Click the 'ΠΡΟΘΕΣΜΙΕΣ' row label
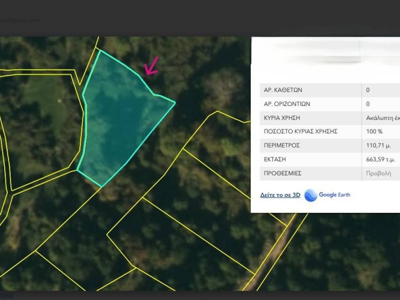The width and height of the screenshot is (400, 300). (283, 173)
